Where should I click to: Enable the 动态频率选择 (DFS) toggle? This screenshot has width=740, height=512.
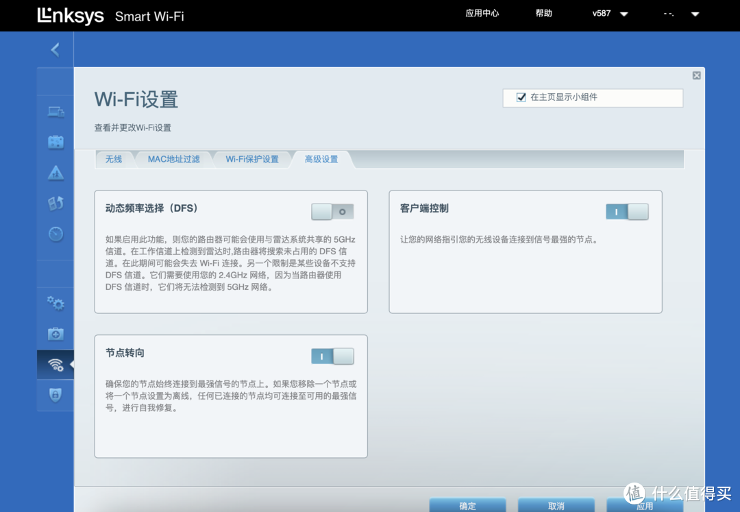(332, 212)
